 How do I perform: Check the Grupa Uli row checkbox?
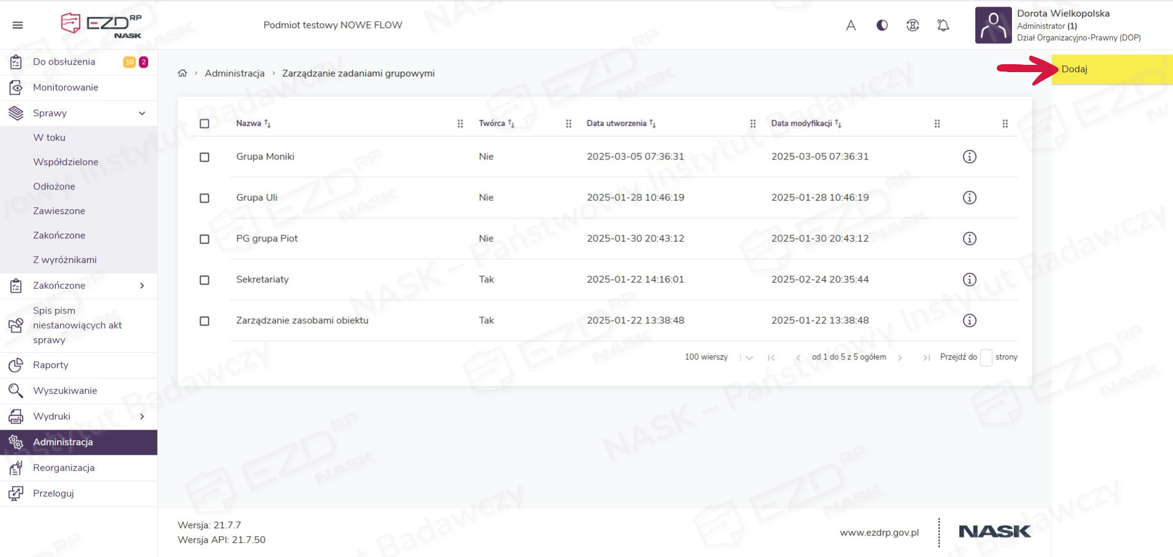(x=204, y=198)
